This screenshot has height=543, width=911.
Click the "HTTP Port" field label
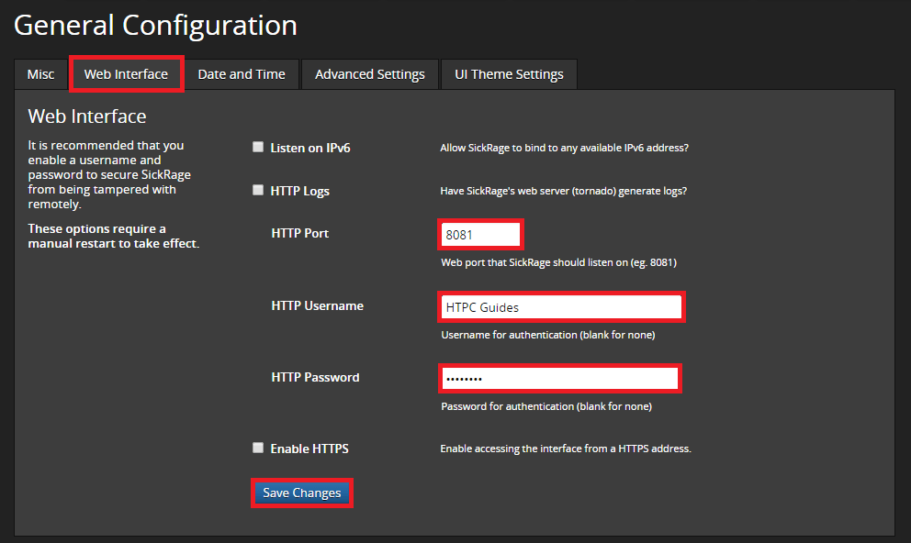tap(299, 234)
